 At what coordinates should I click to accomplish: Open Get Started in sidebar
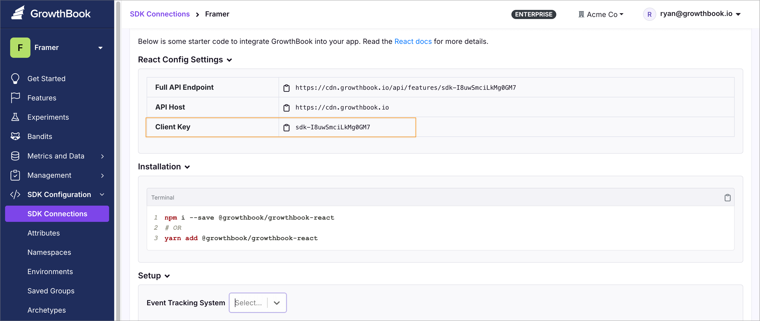[46, 79]
